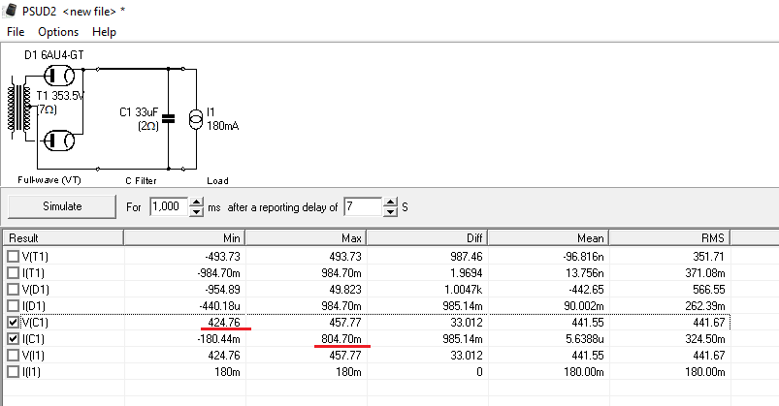This screenshot has height=406, width=779.
Task: Select the lower rectifier diode symbol
Action: click(59, 141)
